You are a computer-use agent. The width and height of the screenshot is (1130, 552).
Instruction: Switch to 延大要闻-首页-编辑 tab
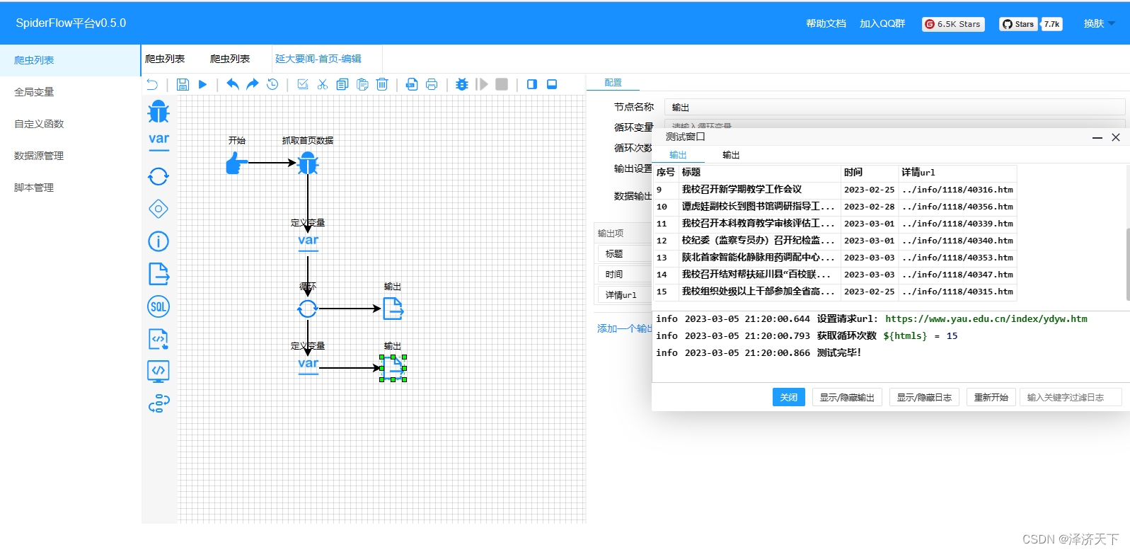pyautogui.click(x=318, y=59)
